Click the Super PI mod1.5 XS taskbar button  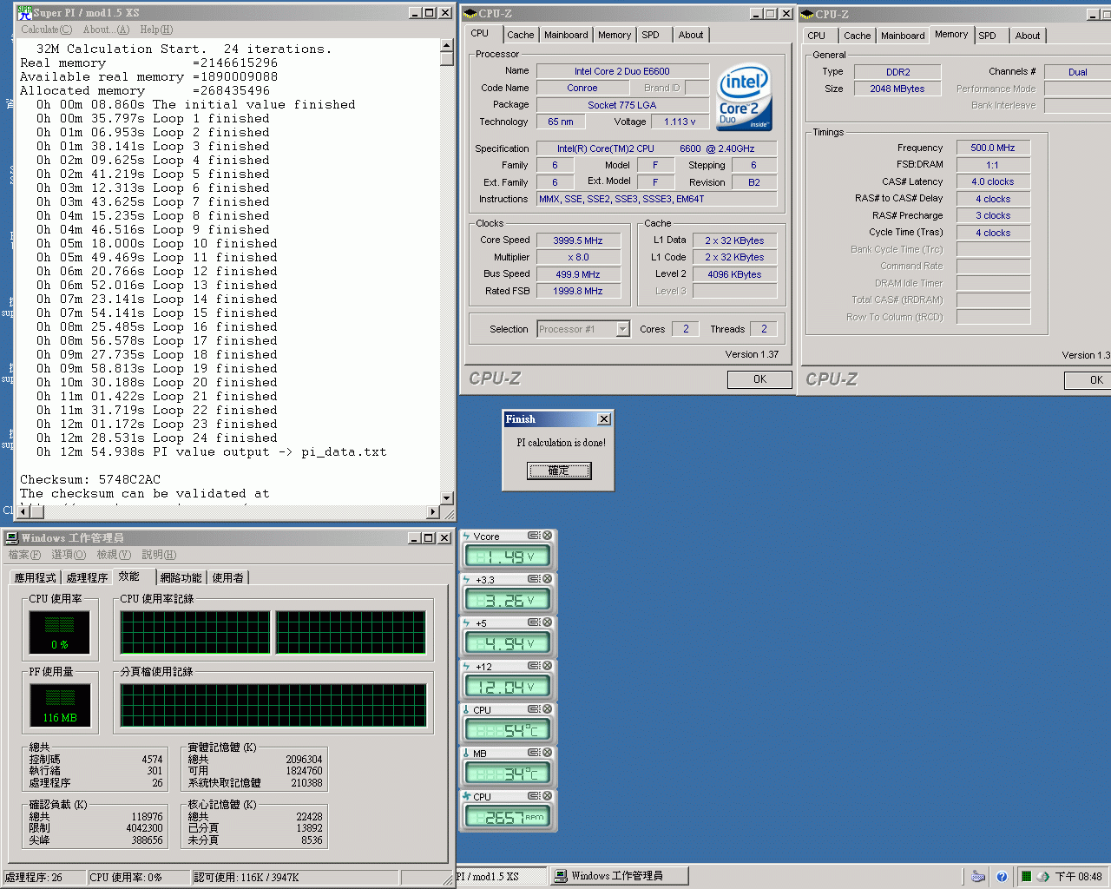[501, 876]
